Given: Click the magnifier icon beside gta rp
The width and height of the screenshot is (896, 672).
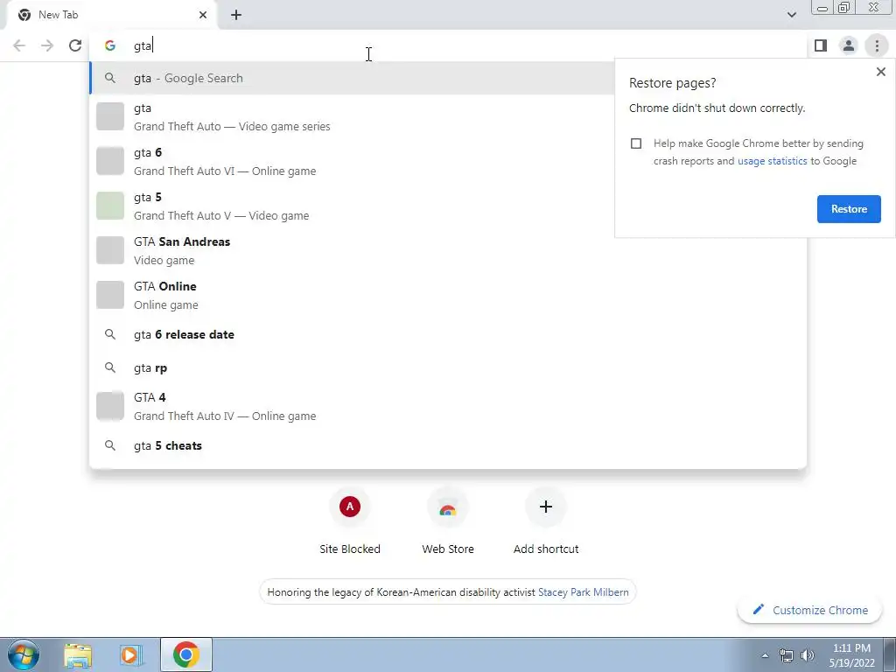Looking at the screenshot, I should [x=110, y=368].
